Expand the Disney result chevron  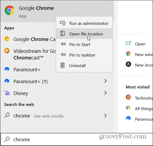coord(105,93)
